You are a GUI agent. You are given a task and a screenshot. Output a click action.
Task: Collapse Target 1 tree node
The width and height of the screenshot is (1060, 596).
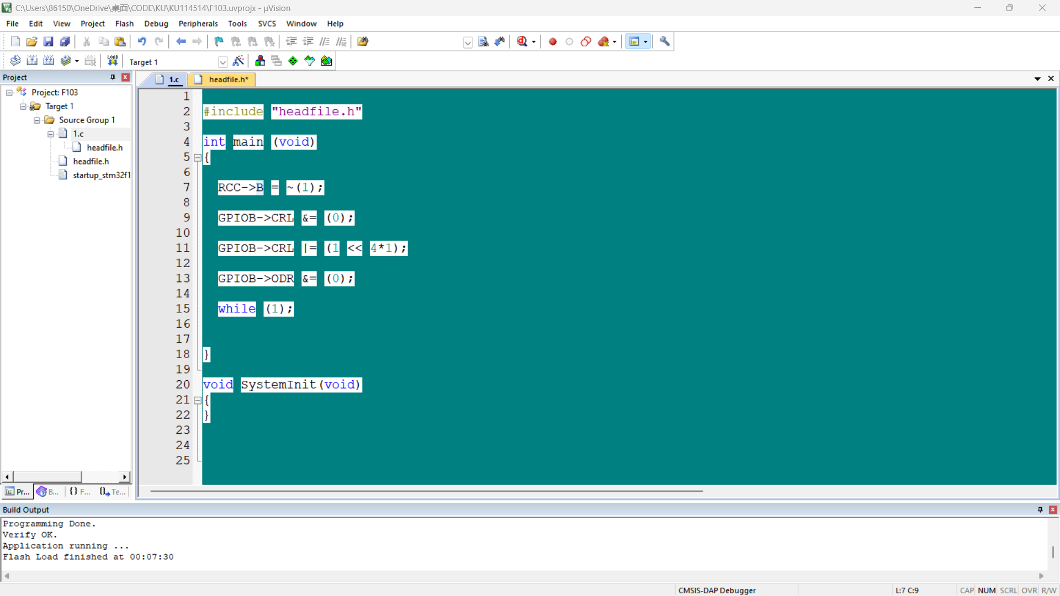[x=23, y=107]
